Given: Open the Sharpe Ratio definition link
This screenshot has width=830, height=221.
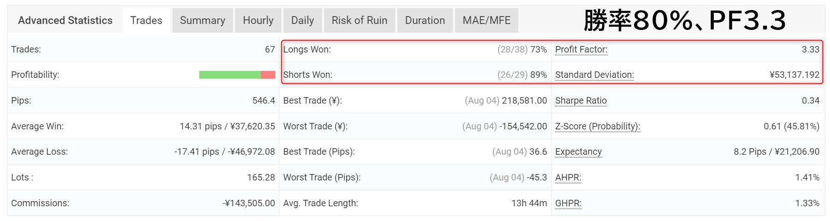Looking at the screenshot, I should click(581, 100).
